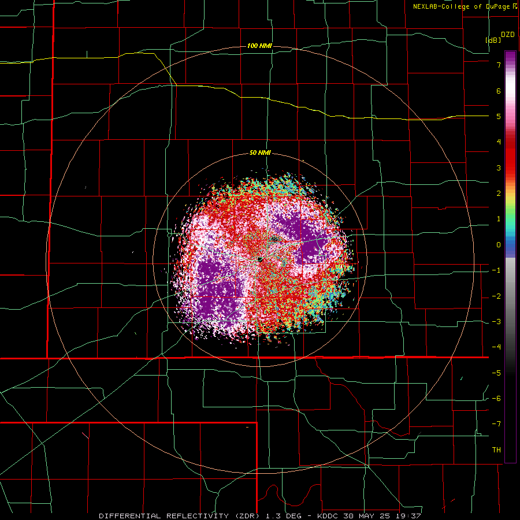Click the "-6" value on color scale

pos(496,399)
